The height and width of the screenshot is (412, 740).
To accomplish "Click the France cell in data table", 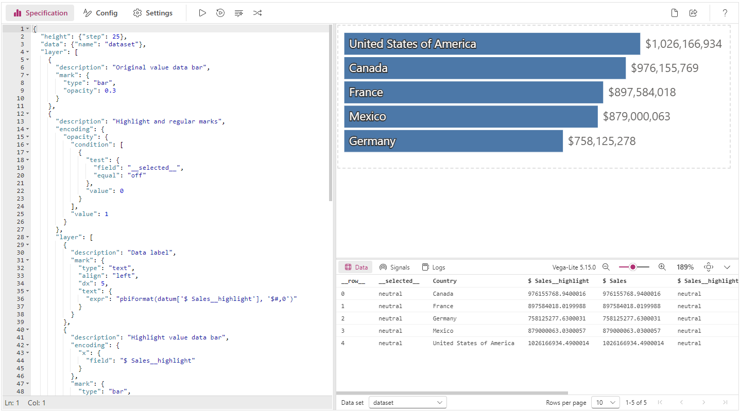I will 443,306.
